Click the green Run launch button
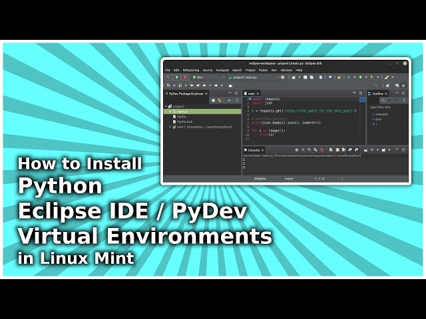 [x=177, y=77]
